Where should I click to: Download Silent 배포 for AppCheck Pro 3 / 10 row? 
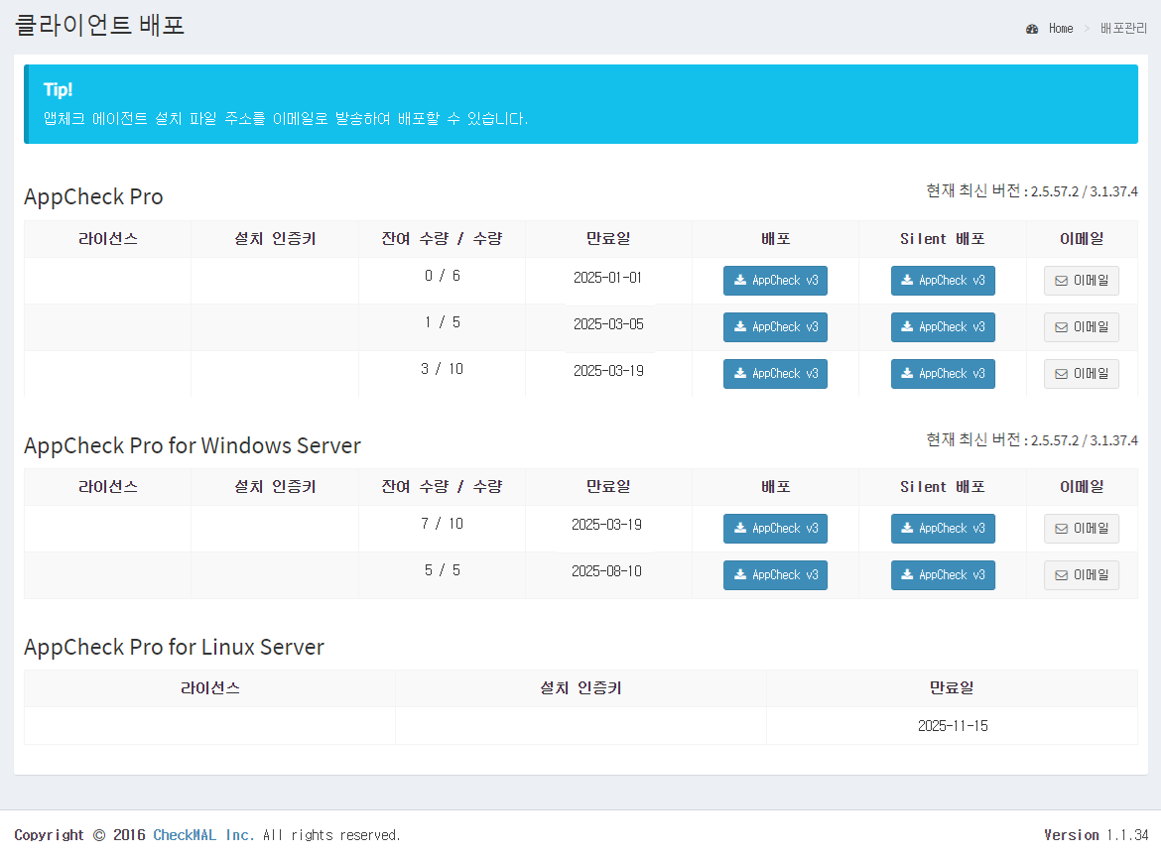[943, 374]
